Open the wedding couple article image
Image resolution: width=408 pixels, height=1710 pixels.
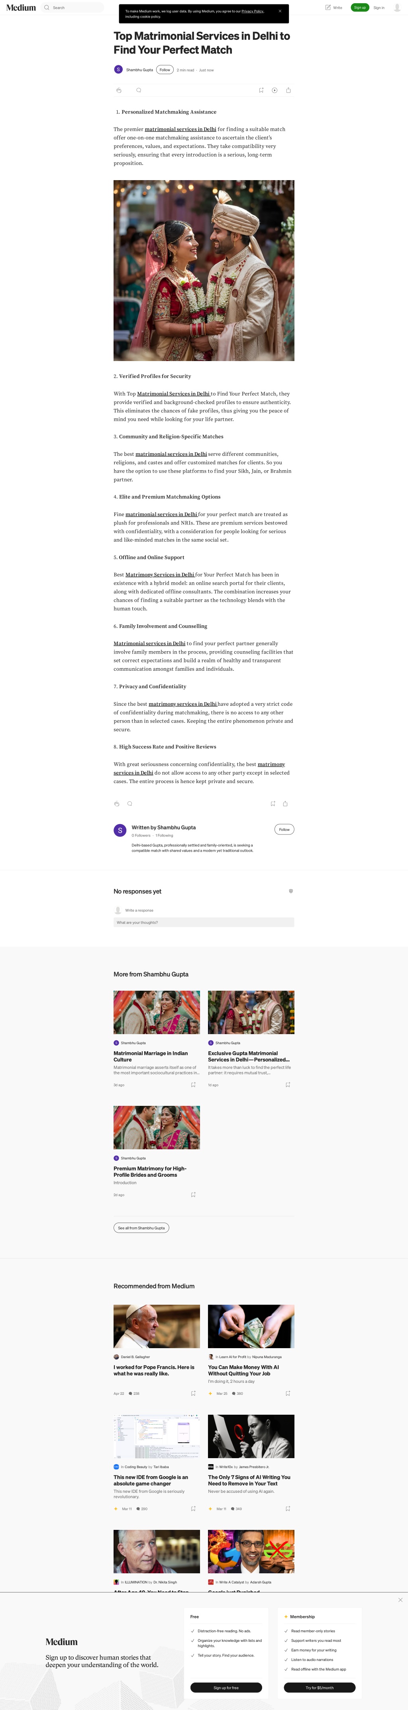pos(204,270)
